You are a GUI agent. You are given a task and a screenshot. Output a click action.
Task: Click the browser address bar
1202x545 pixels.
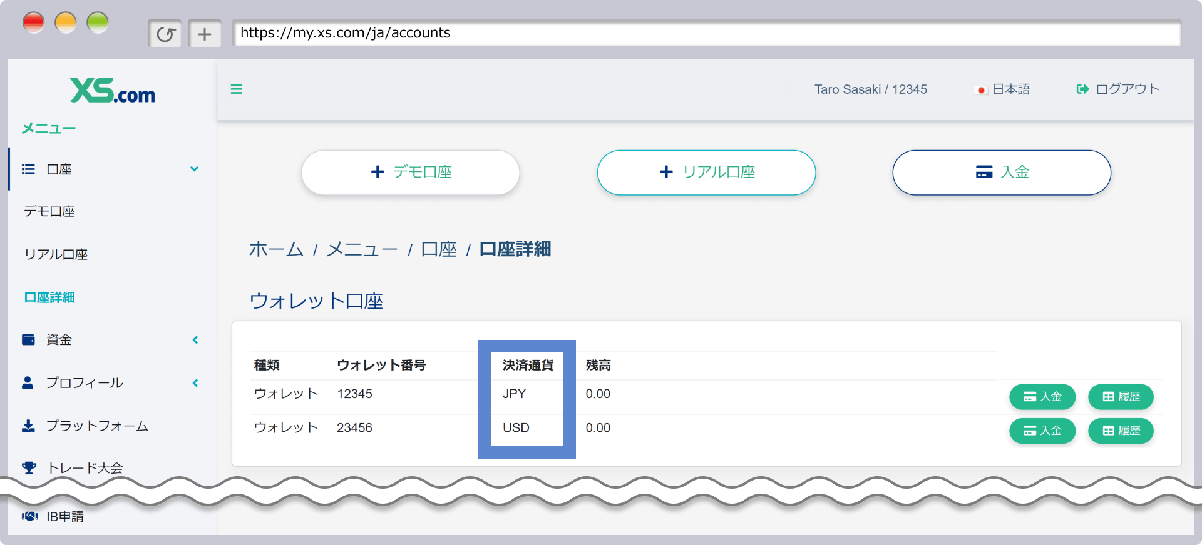pos(706,33)
